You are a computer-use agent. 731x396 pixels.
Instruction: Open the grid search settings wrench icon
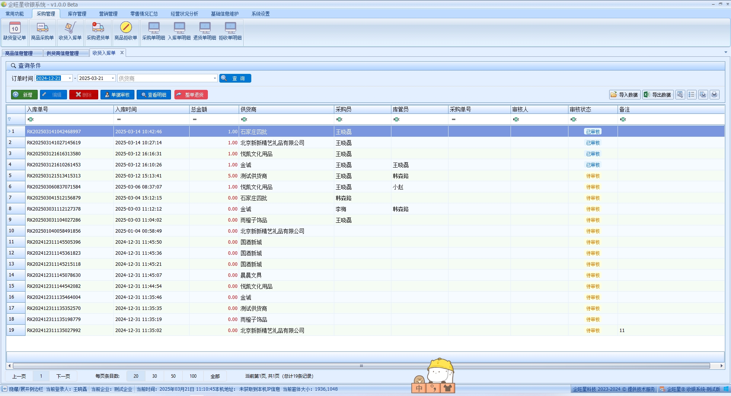click(x=680, y=95)
